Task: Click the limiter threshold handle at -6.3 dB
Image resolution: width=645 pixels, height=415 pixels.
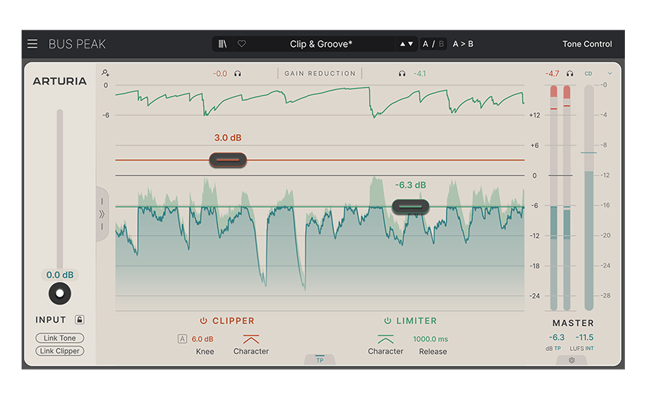Action: click(411, 207)
